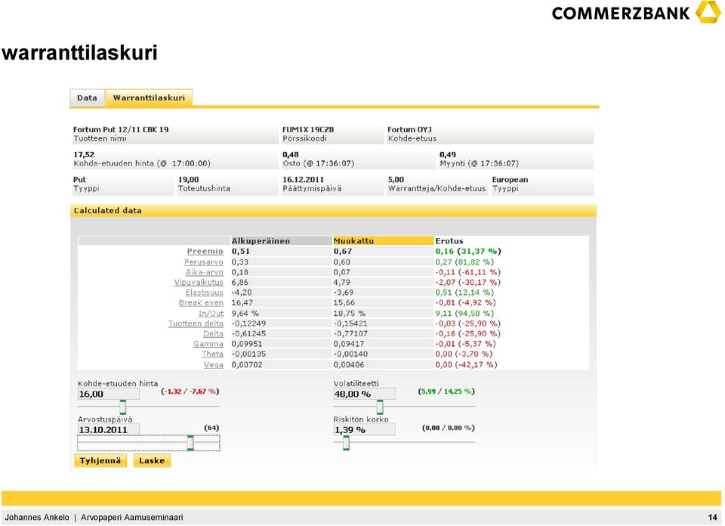Click the Perusarvo link
Viewport: 725px width, 526px height.
click(203, 261)
